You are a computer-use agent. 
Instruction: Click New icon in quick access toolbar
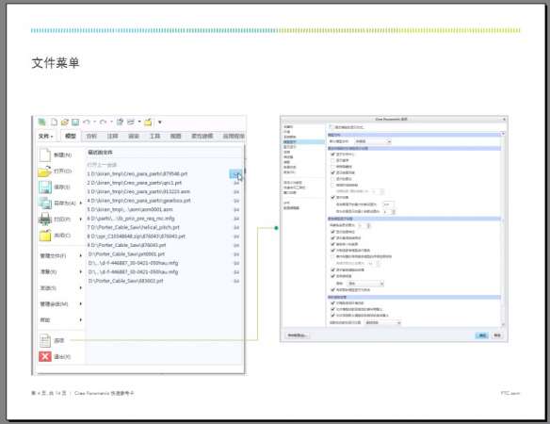[54, 122]
